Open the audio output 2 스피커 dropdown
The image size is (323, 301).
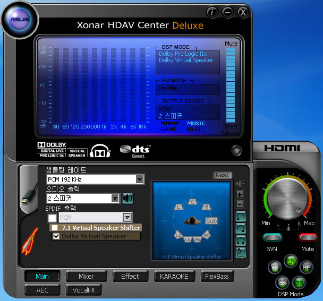tap(83, 199)
